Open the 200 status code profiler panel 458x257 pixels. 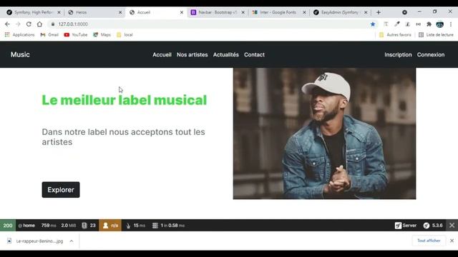[x=8, y=226]
